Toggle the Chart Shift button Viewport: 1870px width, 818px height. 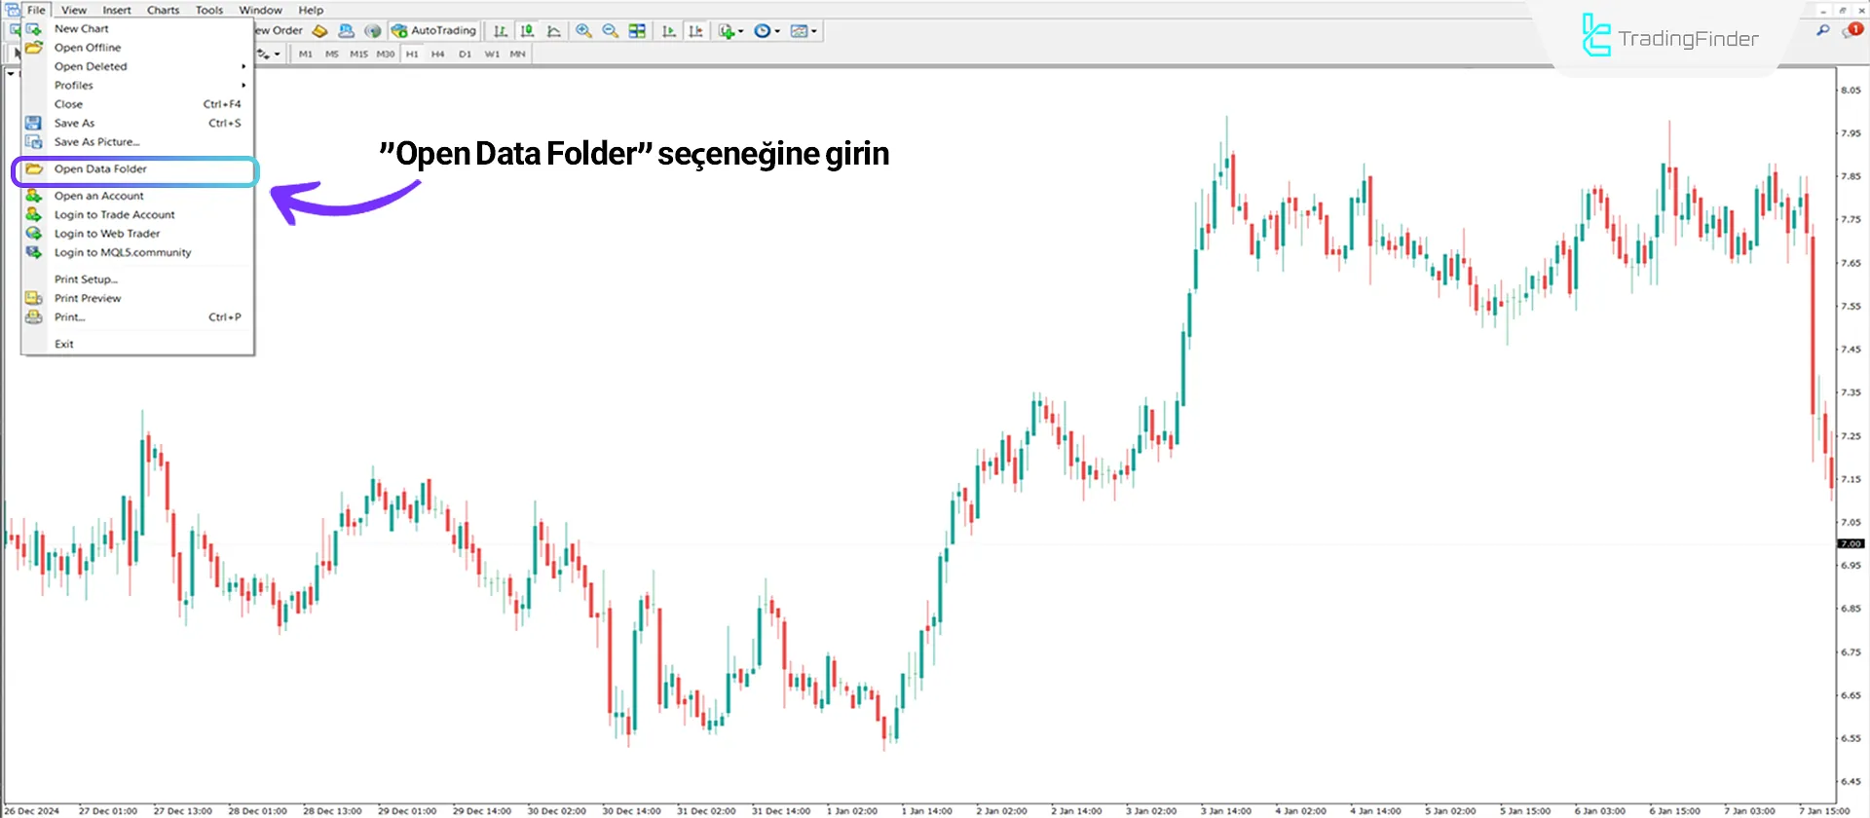coord(695,31)
